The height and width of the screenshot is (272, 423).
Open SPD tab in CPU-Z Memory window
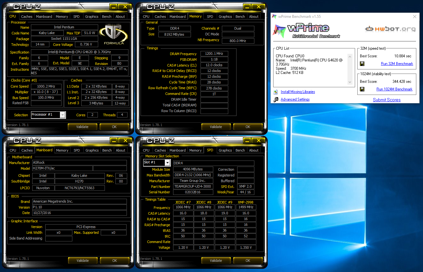pyautogui.click(x=210, y=17)
